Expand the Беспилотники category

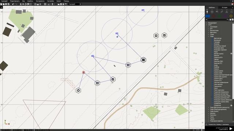[209, 31]
